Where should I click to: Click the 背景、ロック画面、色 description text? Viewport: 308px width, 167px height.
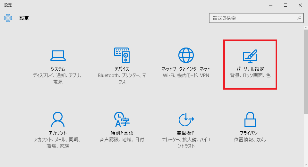pyautogui.click(x=250, y=76)
